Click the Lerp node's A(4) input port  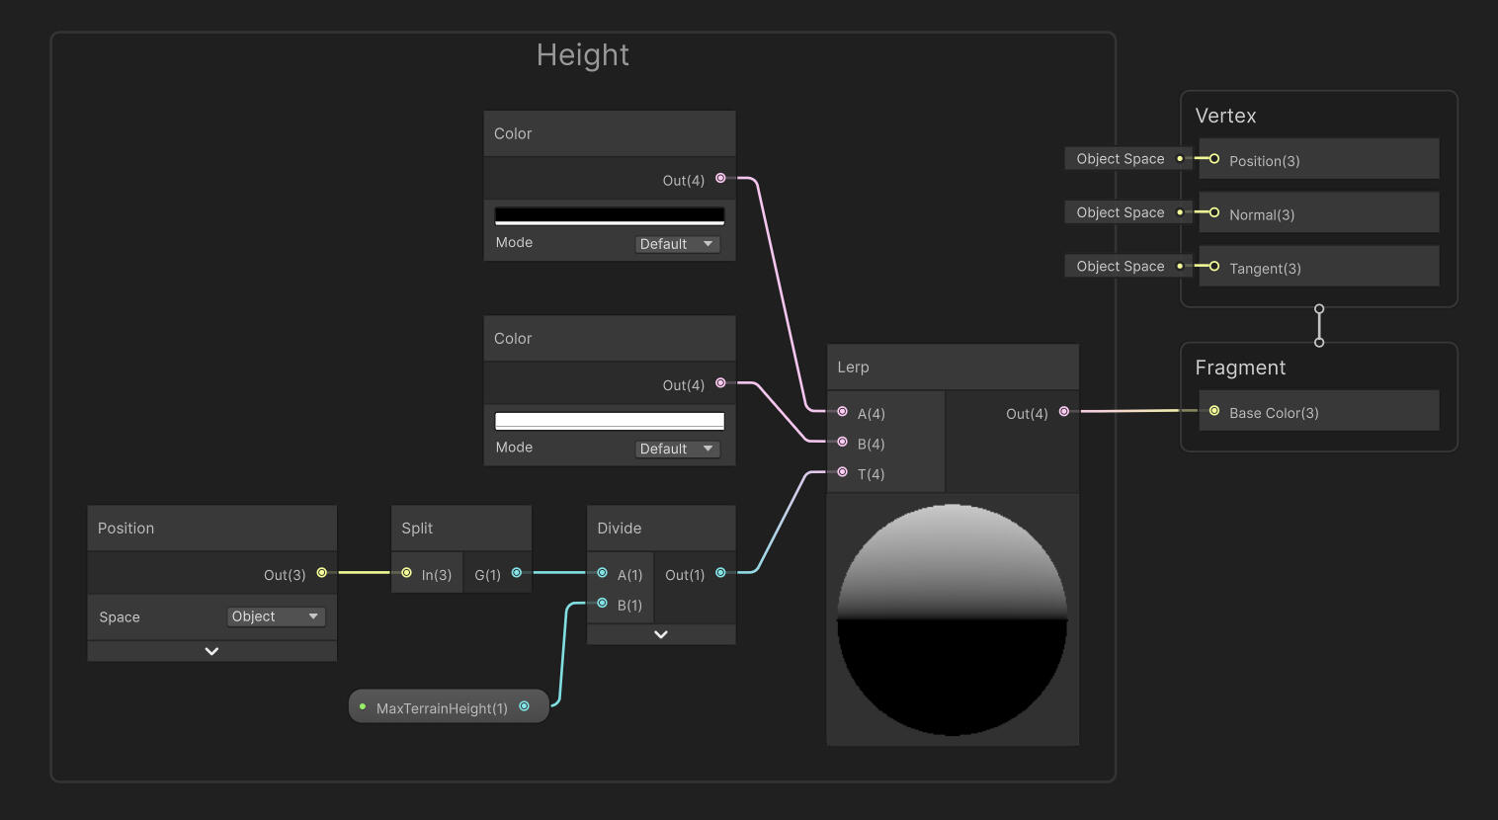[x=842, y=412]
